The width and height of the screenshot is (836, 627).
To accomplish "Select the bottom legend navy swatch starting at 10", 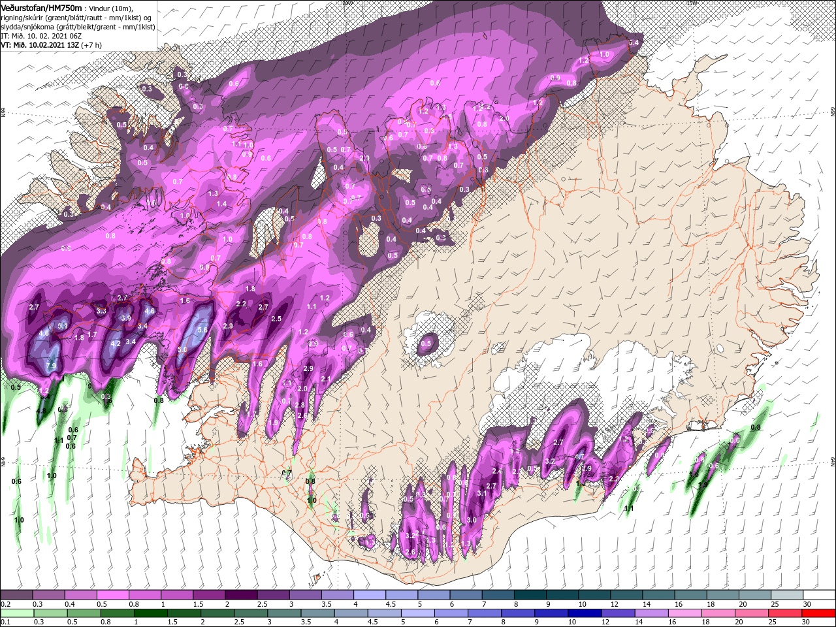I will pos(586,614).
